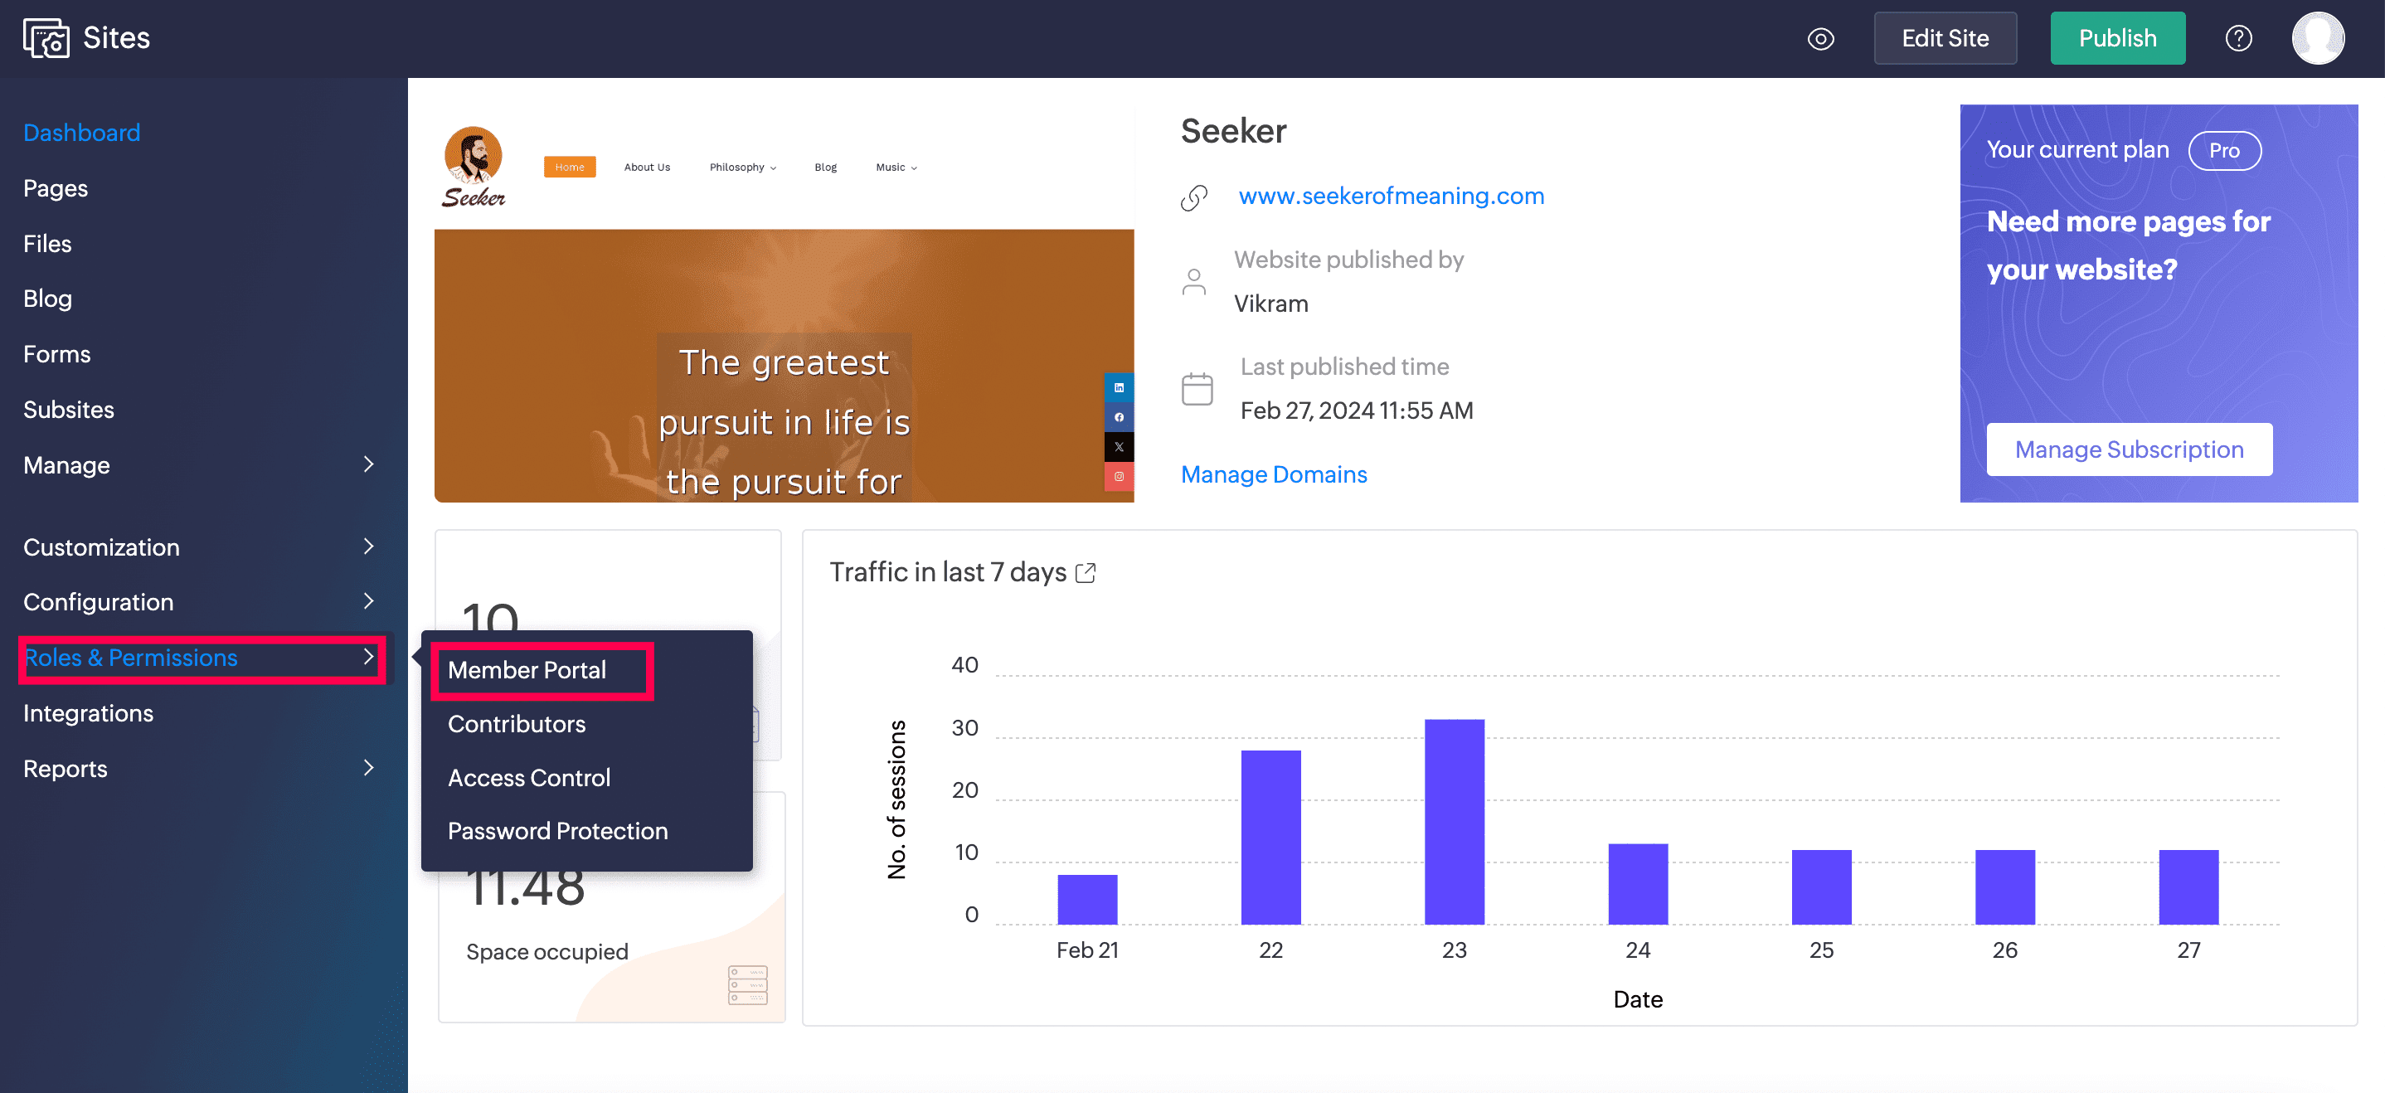Select Member Portal from submenu

pyautogui.click(x=527, y=670)
